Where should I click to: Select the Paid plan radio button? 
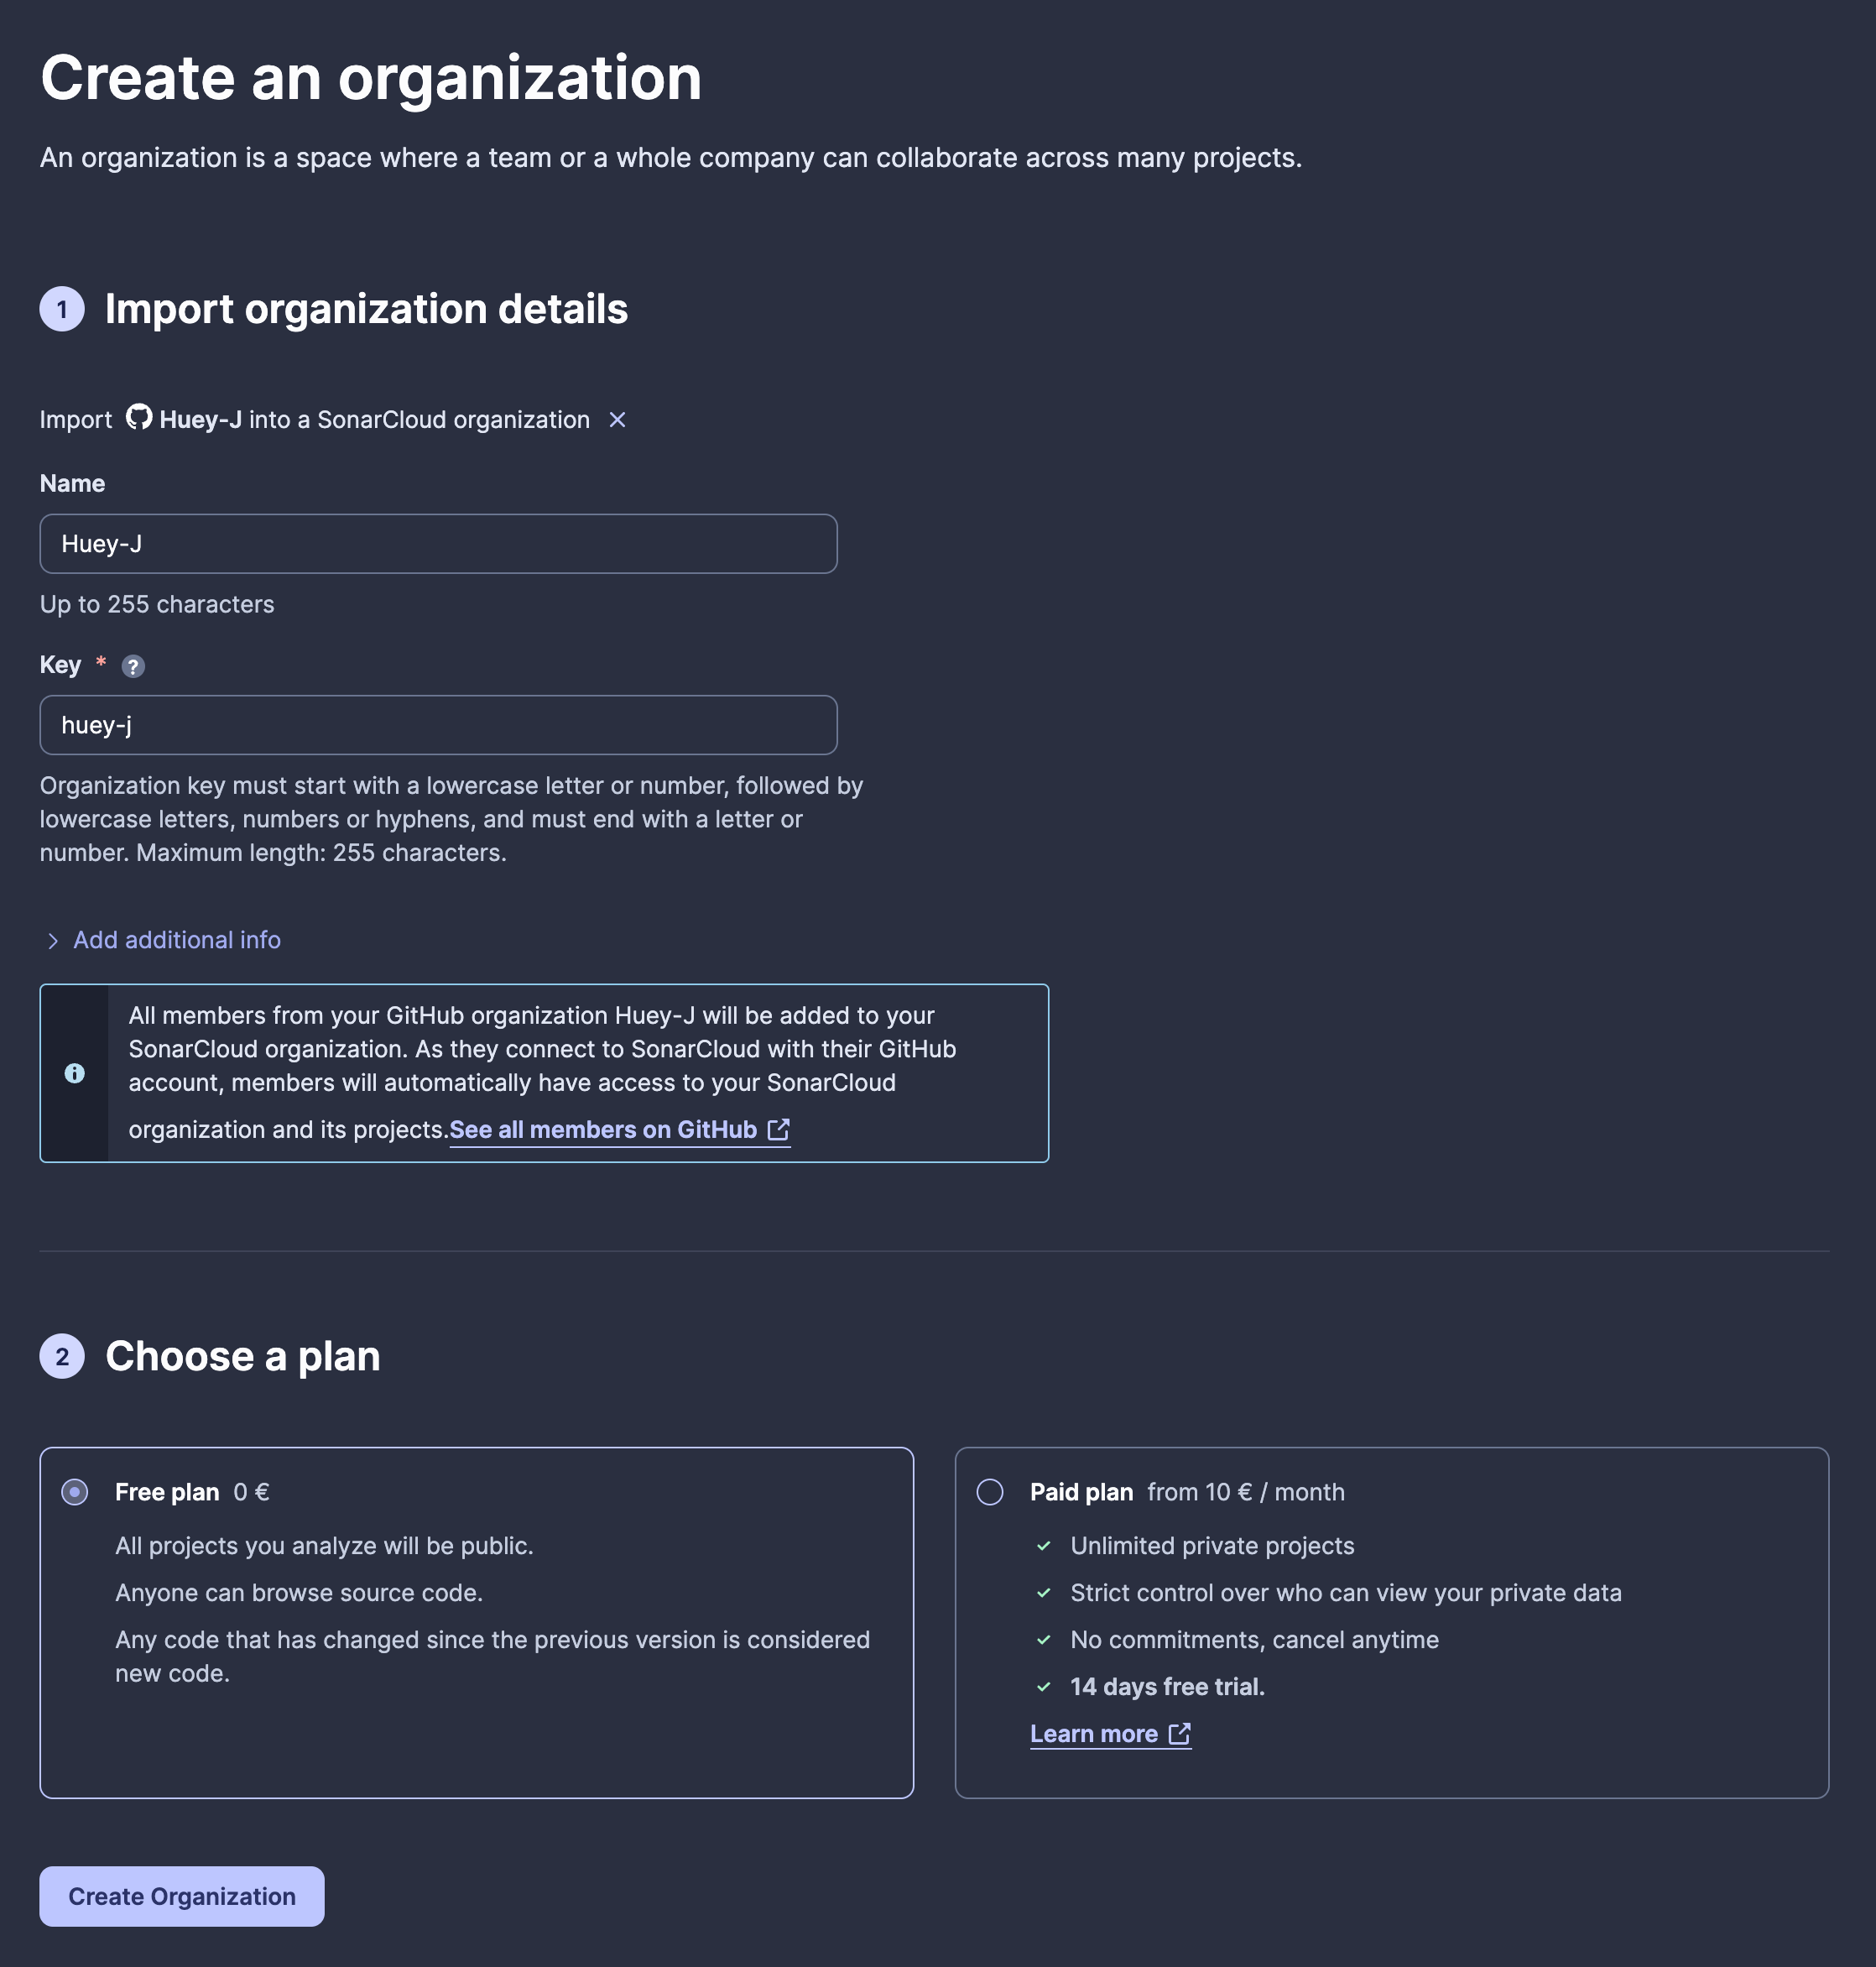point(990,1492)
